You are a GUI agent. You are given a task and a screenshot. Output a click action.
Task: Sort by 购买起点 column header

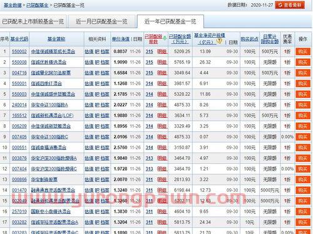[250, 39]
